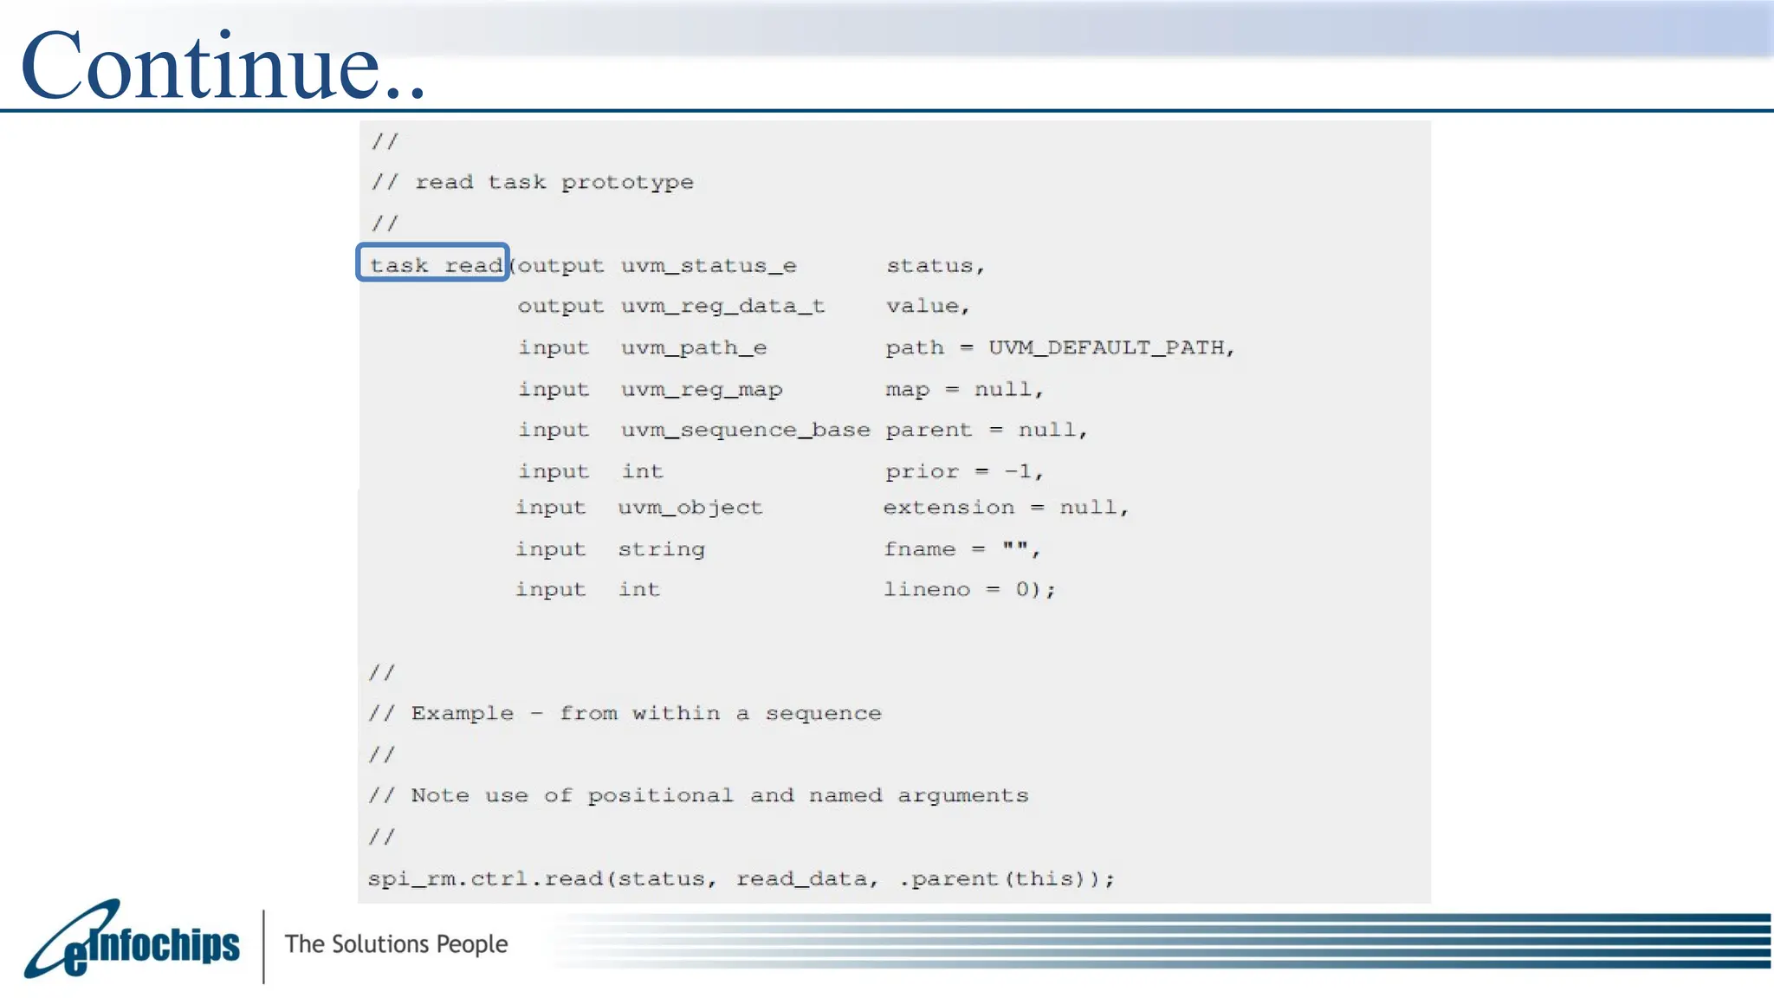Screen dimensions: 1774x998
Task: Click the 'extension = null' argument
Action: pyautogui.click(x=1005, y=507)
